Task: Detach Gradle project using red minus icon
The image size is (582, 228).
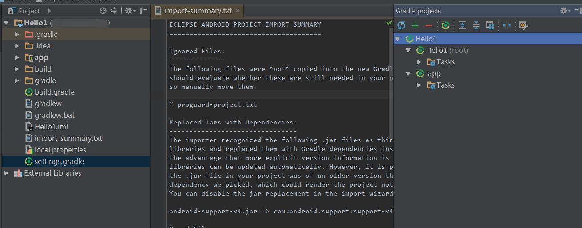Action: [429, 25]
